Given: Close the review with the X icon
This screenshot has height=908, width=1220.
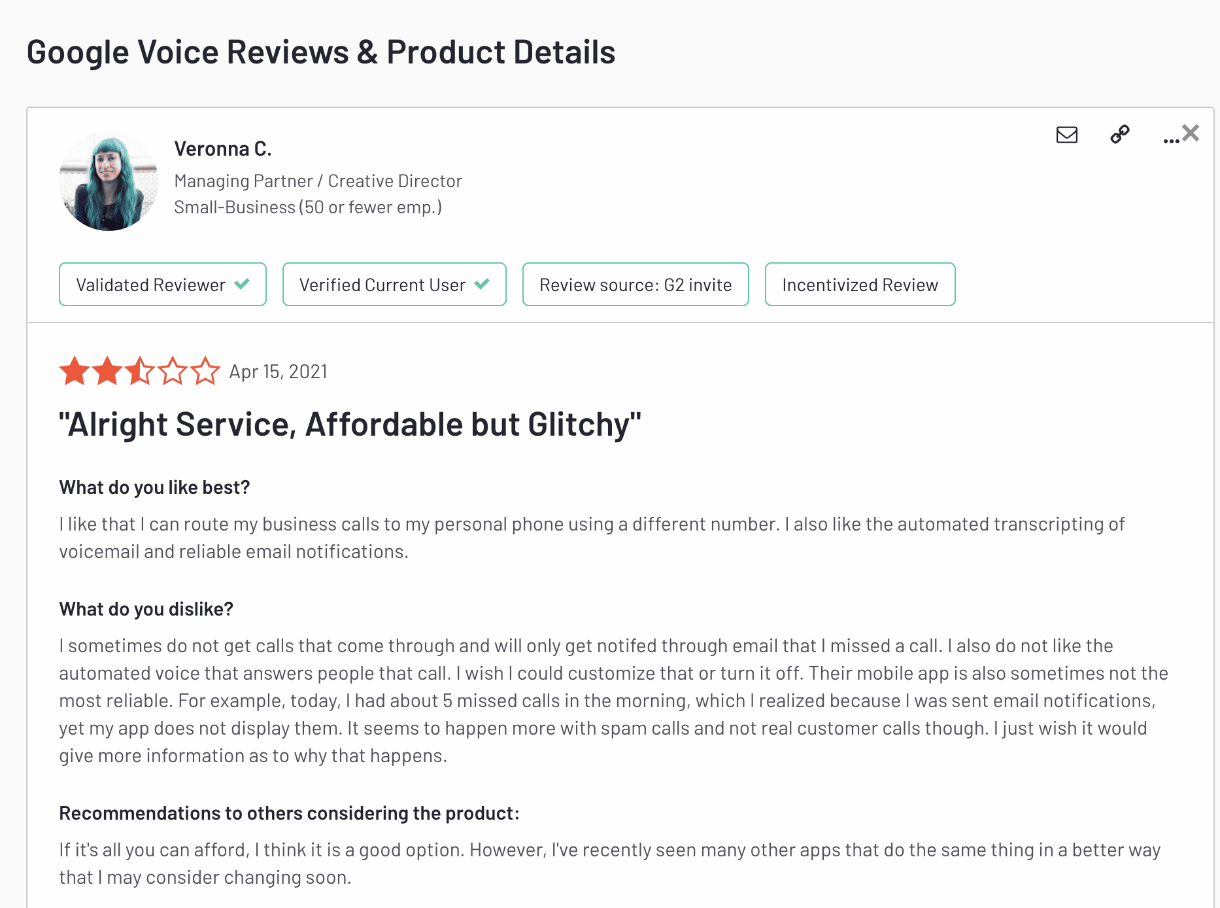Looking at the screenshot, I should pyautogui.click(x=1191, y=133).
